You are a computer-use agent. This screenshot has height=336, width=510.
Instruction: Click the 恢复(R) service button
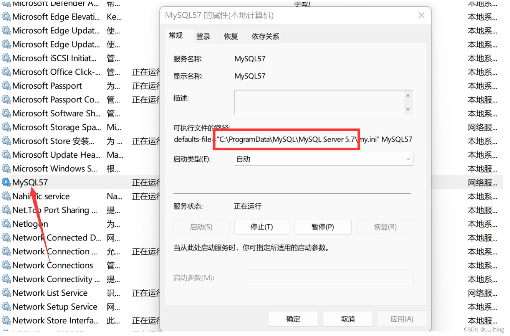(385, 227)
